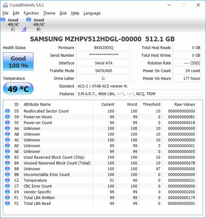Click the Rotation Rate (SSD) value

(187, 63)
